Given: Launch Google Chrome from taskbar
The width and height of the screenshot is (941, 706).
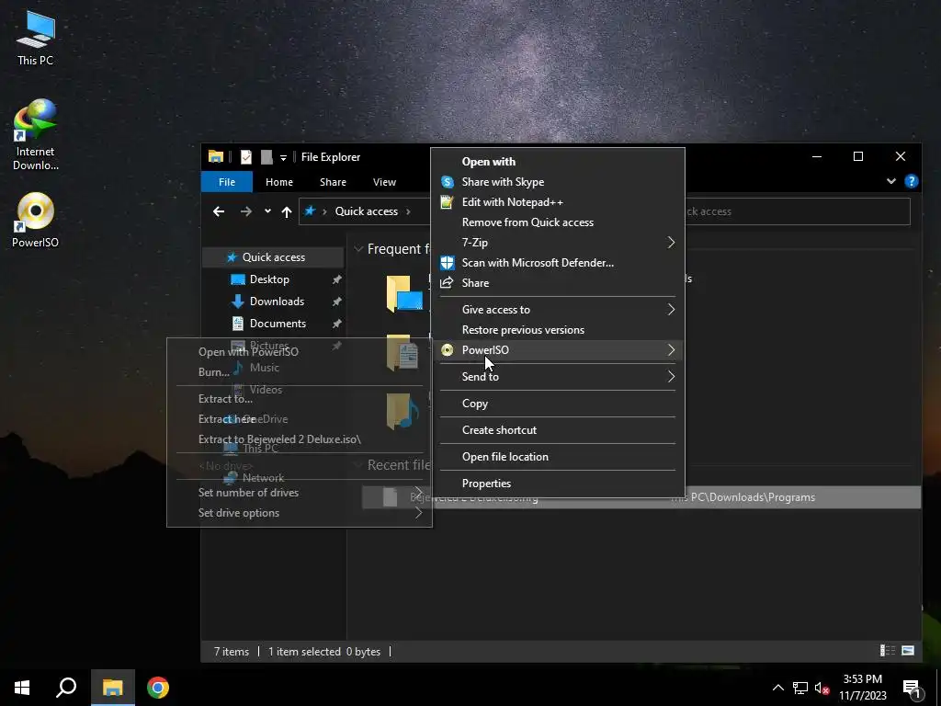Looking at the screenshot, I should coord(158,688).
